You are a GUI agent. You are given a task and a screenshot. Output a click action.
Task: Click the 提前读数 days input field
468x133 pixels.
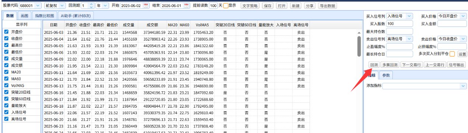point(213,6)
